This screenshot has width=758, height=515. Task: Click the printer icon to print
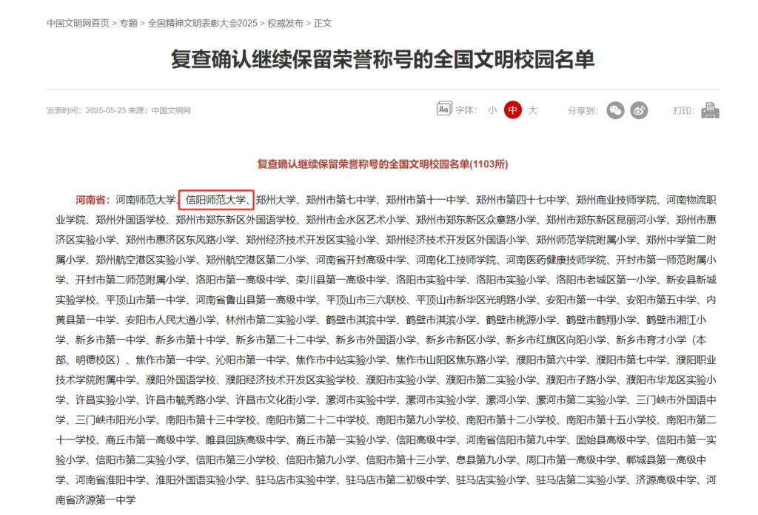(x=710, y=111)
